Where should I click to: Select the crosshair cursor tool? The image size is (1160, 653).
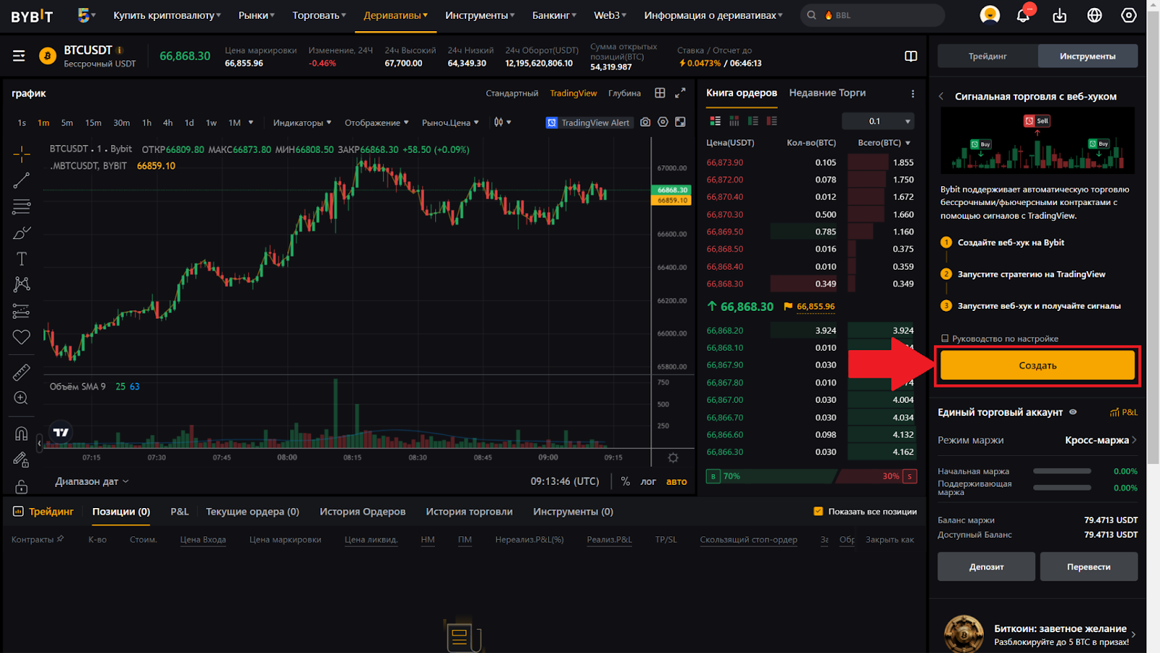pos(21,154)
